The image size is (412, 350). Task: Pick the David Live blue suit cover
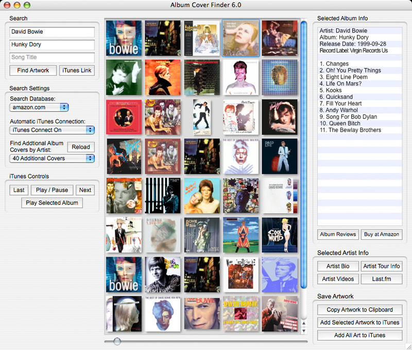click(280, 156)
